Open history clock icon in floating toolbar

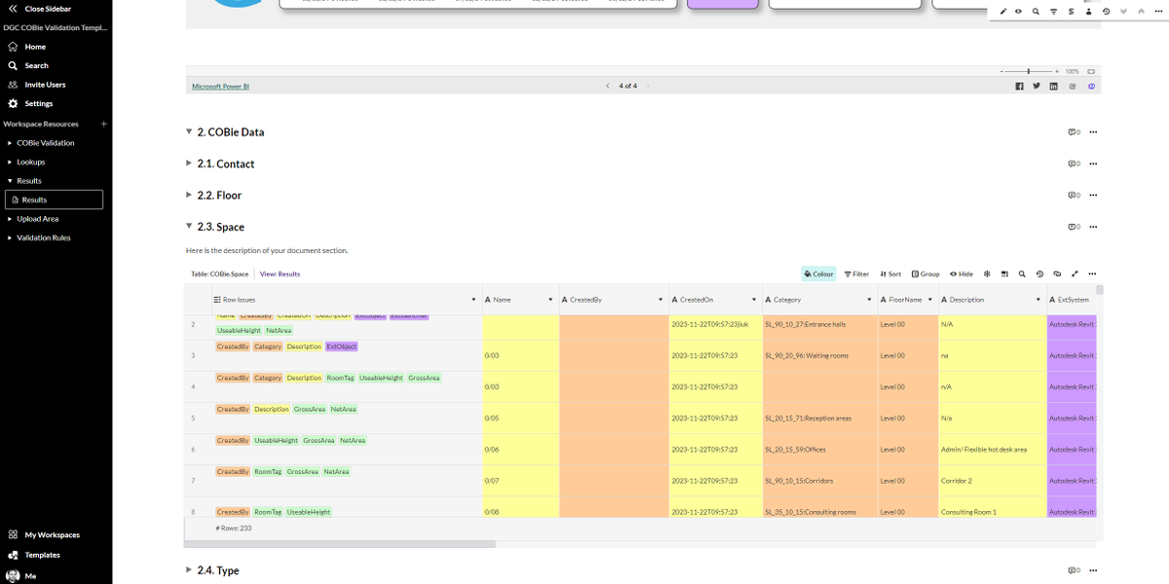(x=1106, y=12)
